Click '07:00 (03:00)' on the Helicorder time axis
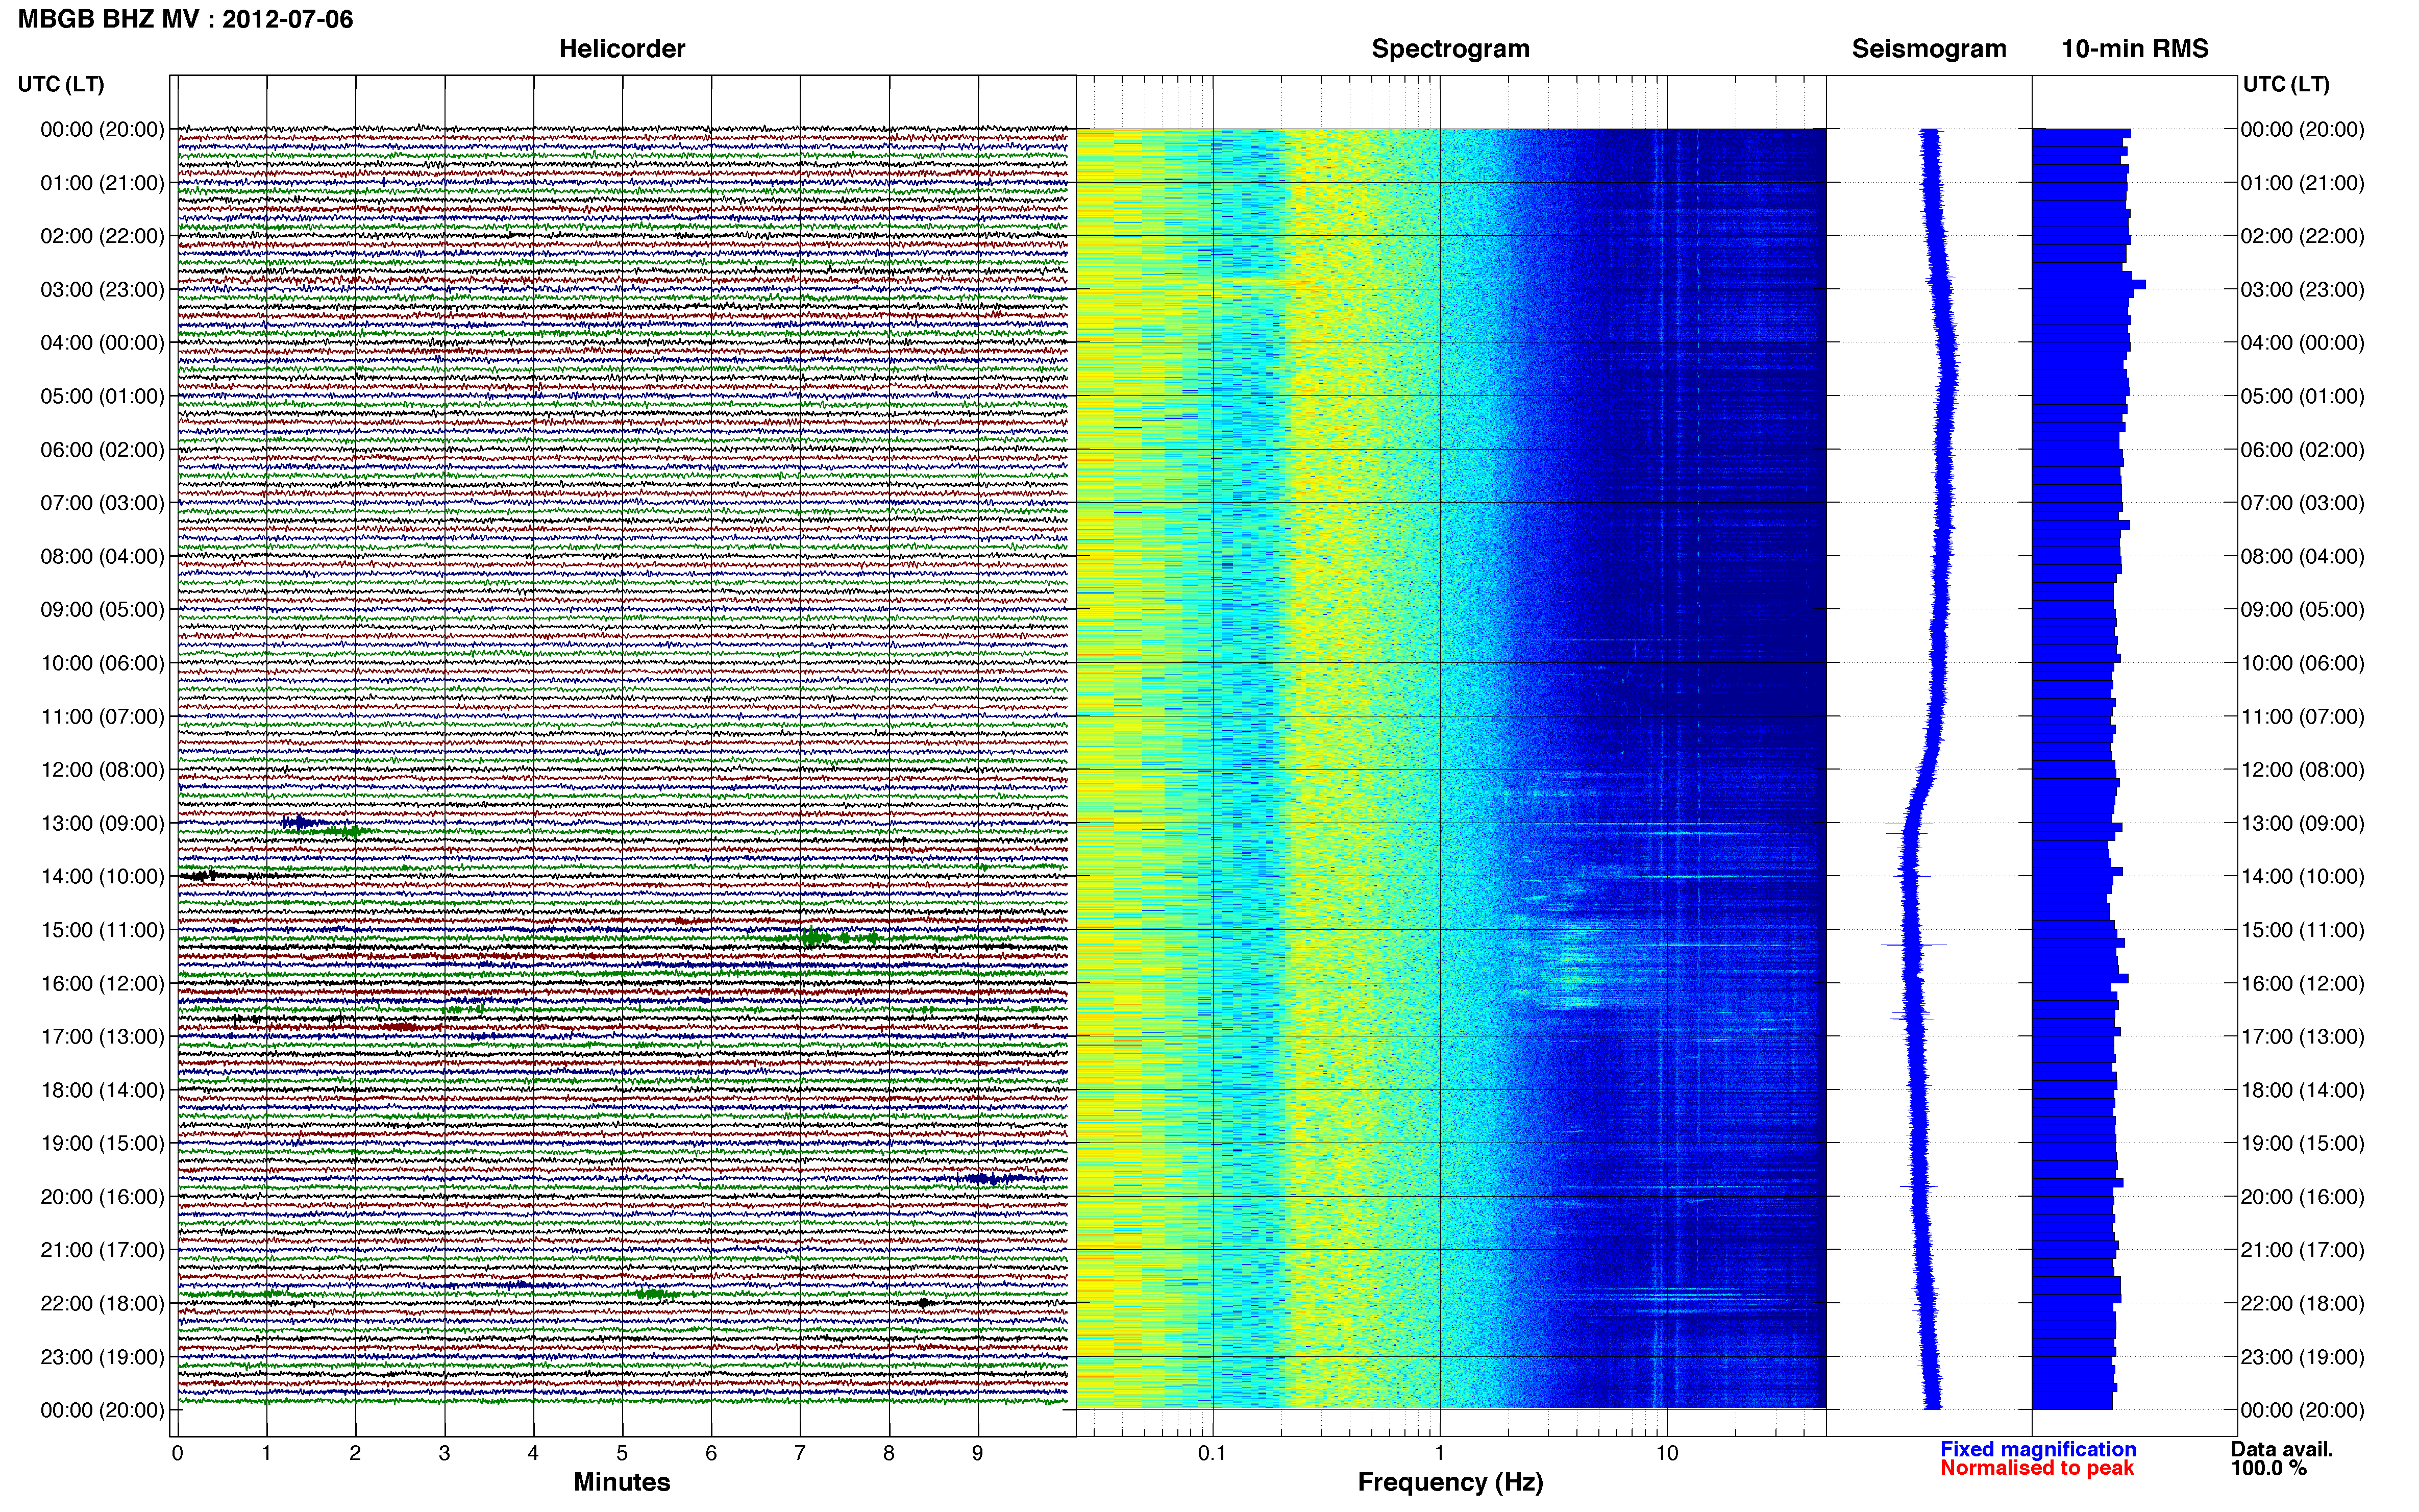 pyautogui.click(x=102, y=503)
